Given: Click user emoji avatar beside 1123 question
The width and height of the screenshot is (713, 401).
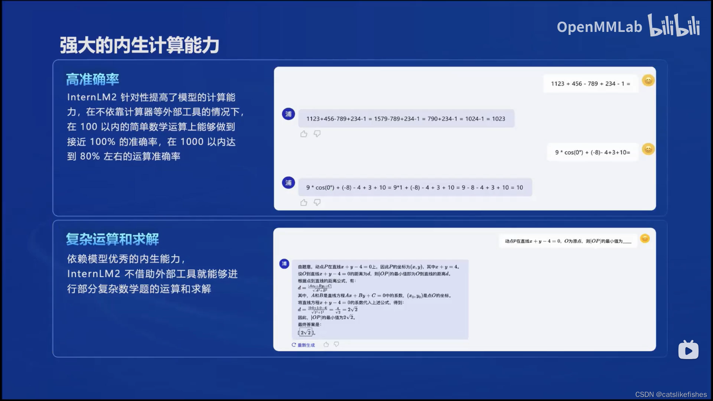Looking at the screenshot, I should [x=648, y=81].
